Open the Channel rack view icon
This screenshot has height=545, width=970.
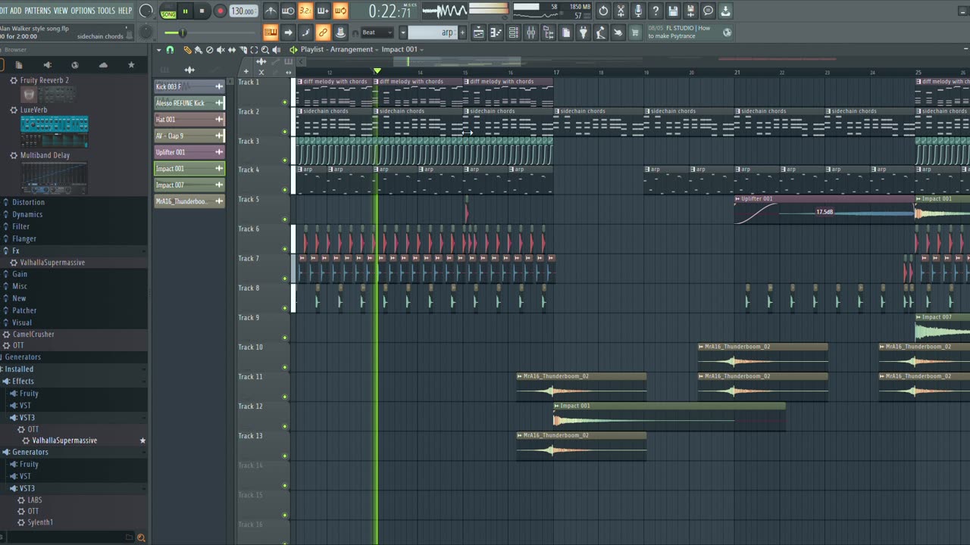[514, 33]
